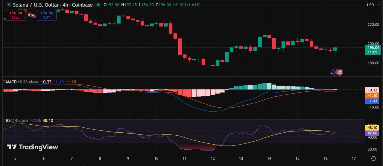Click the blue -1.43 MACD value label

click(x=372, y=101)
